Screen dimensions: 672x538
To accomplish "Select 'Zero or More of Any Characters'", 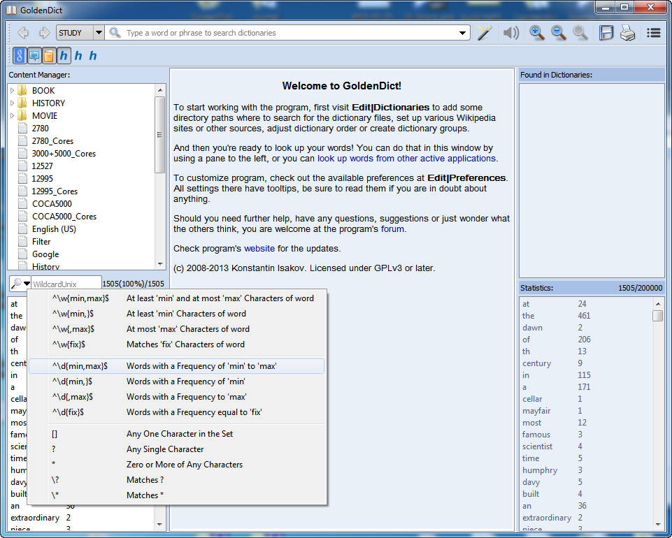I will click(177, 465).
